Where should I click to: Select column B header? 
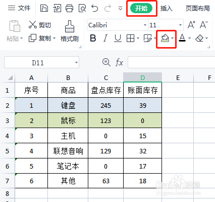pos(68,78)
